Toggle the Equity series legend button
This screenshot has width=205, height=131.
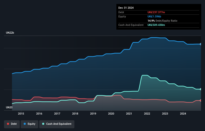[29, 124]
